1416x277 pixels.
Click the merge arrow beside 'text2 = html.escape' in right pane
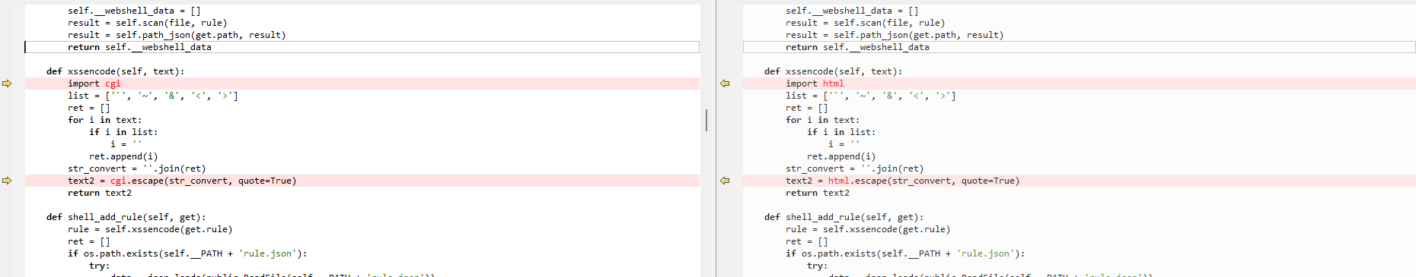click(725, 181)
